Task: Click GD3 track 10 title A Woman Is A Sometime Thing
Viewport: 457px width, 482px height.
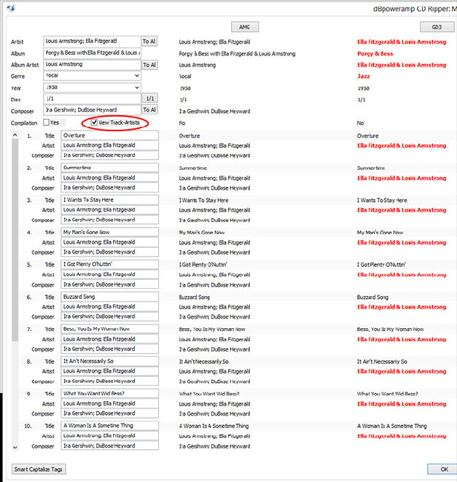Action: [392, 426]
